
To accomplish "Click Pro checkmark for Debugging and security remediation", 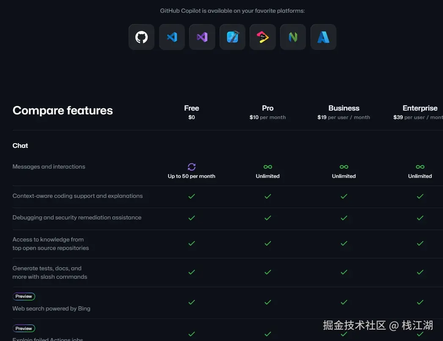I will pos(267,218).
